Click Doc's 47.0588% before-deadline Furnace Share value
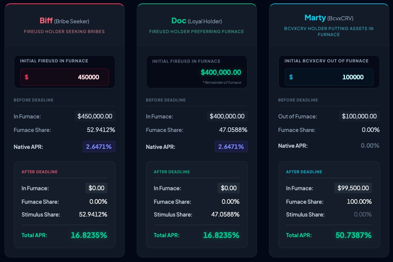The width and height of the screenshot is (393, 262). click(233, 130)
